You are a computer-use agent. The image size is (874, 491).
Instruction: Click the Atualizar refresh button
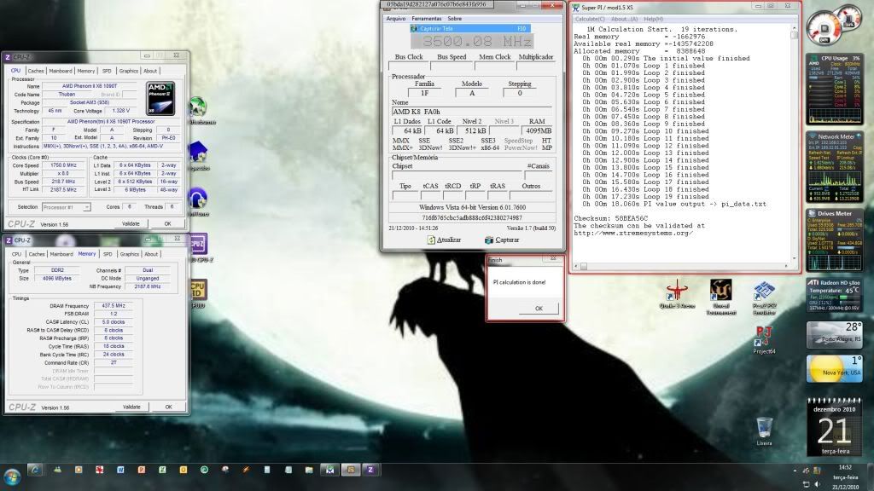click(444, 240)
